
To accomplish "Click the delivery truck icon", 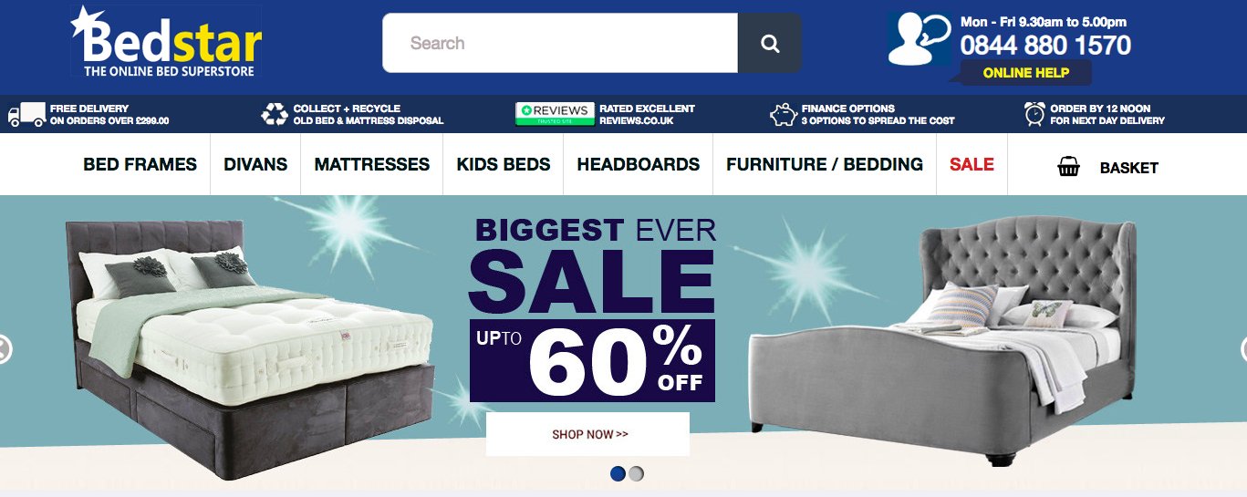I will [x=26, y=115].
